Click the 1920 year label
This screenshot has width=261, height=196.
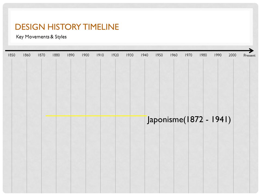click(115, 55)
